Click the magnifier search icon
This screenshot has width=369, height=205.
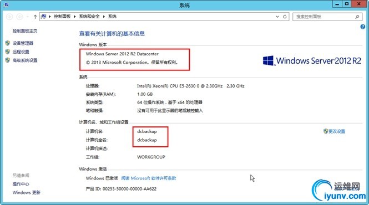point(357,17)
